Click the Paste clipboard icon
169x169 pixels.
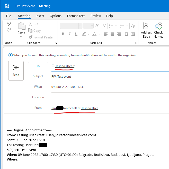click(x=21, y=27)
